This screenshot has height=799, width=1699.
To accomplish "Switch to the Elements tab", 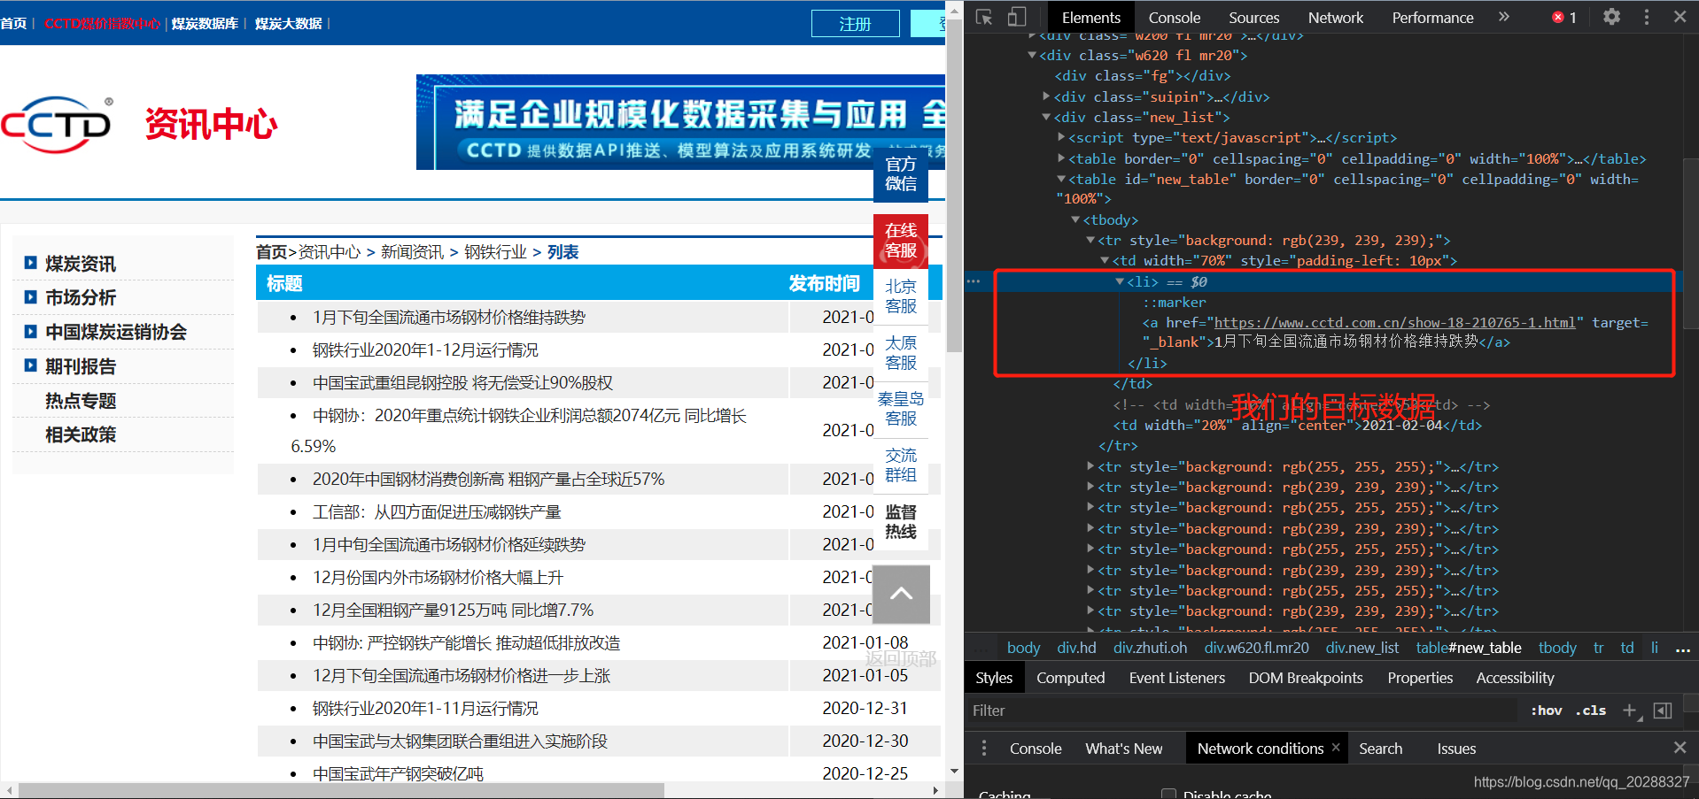I will click(1090, 18).
